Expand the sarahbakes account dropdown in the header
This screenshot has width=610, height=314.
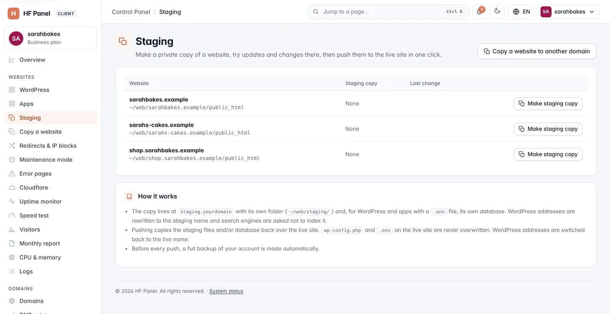point(569,12)
